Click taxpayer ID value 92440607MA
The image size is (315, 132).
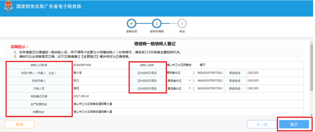82,65
